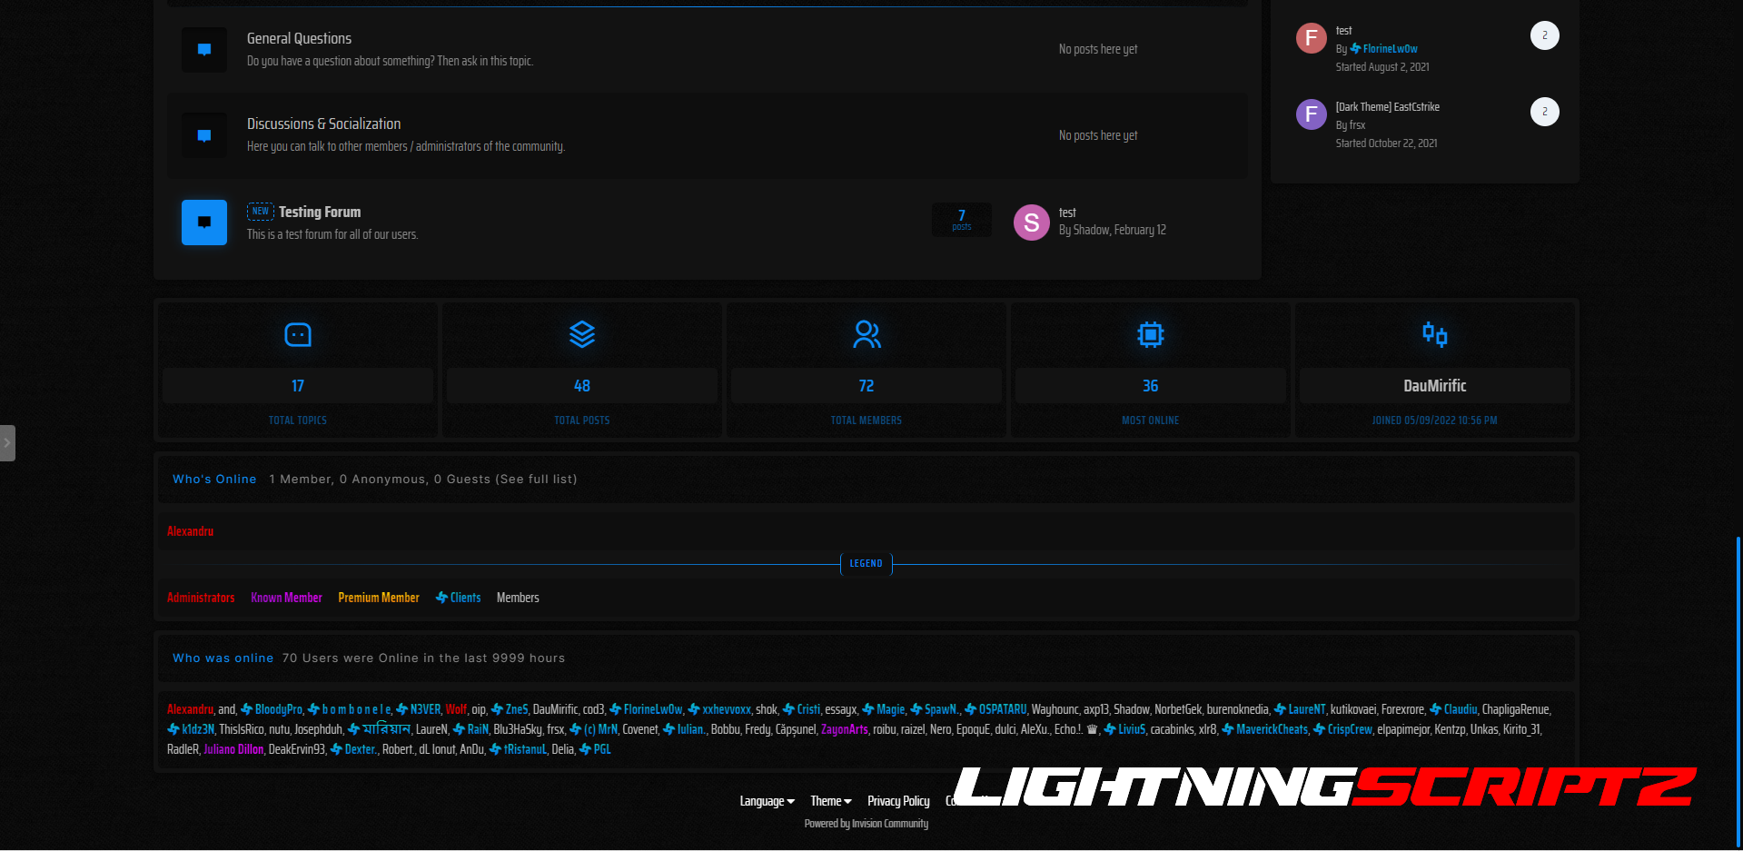
Task: Open DauMirific newest member profile
Action: (x=1434, y=386)
